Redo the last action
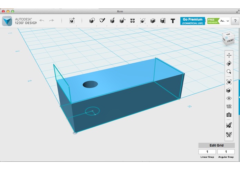 point(51,20)
